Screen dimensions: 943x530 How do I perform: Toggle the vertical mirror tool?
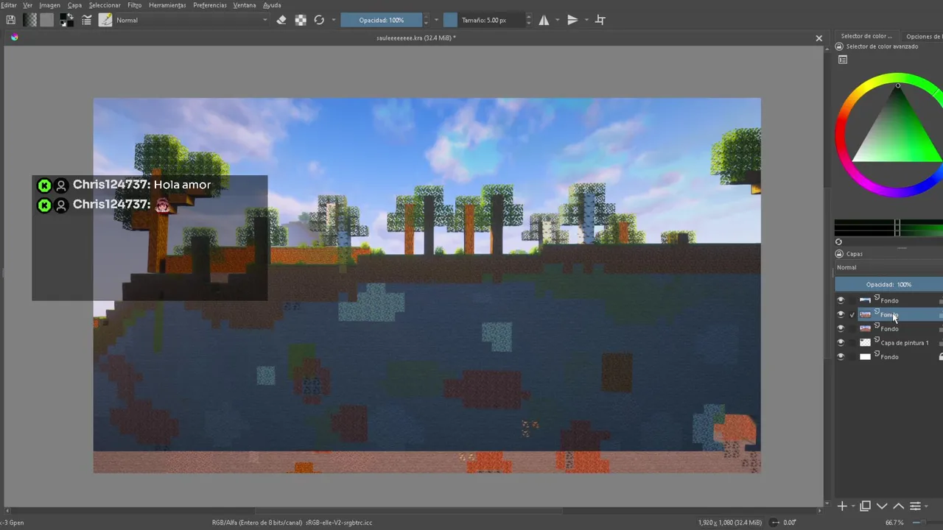coord(572,20)
